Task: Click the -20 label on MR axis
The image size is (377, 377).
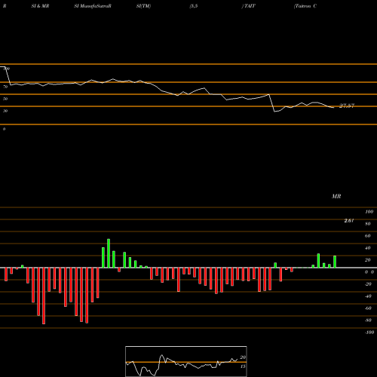Action: 368,284
